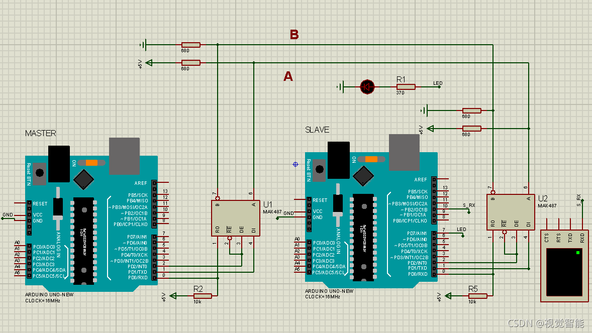
Task: Click the PD0/RXD pin label on MASTER board
Action: point(137,277)
